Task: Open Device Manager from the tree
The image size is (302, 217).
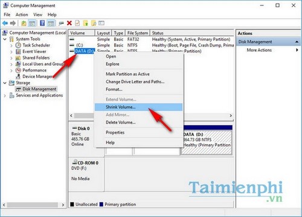Action: click(x=37, y=77)
